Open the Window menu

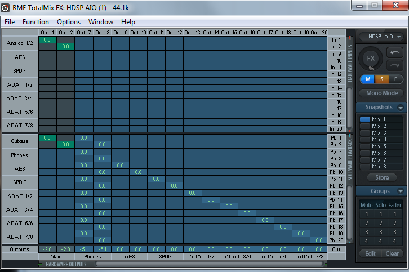coord(101,22)
